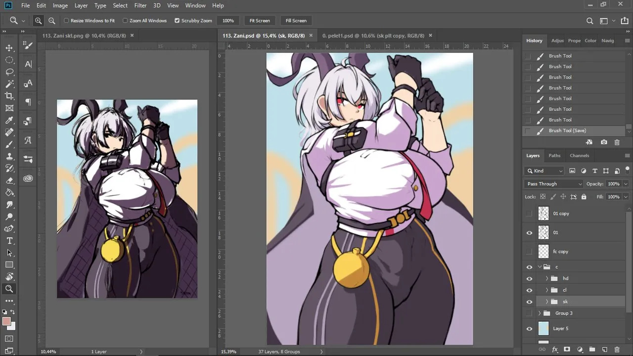The image size is (633, 356).
Task: Select the Healing Brush tool
Action: pyautogui.click(x=9, y=133)
